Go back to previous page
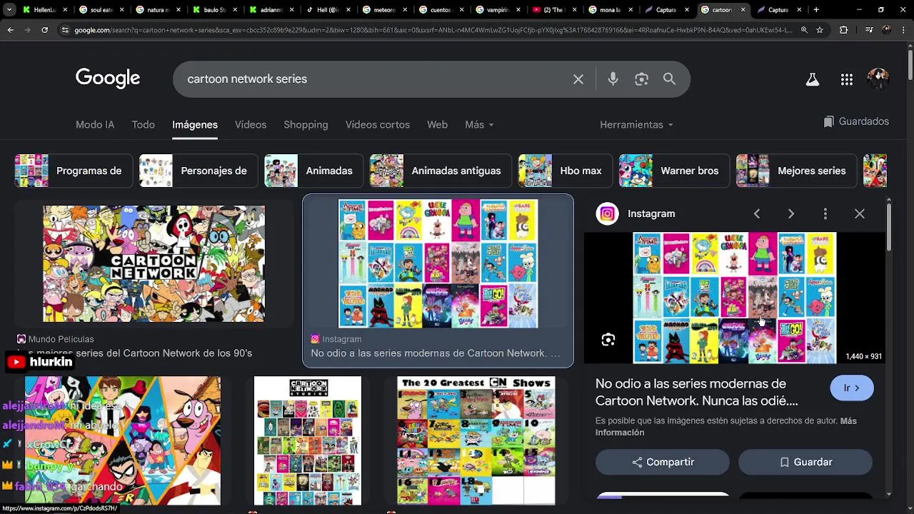Screen dimensions: 914x514 point(10,30)
